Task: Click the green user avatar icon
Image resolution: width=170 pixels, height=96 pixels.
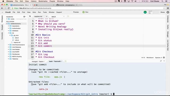Action: click(145, 12)
